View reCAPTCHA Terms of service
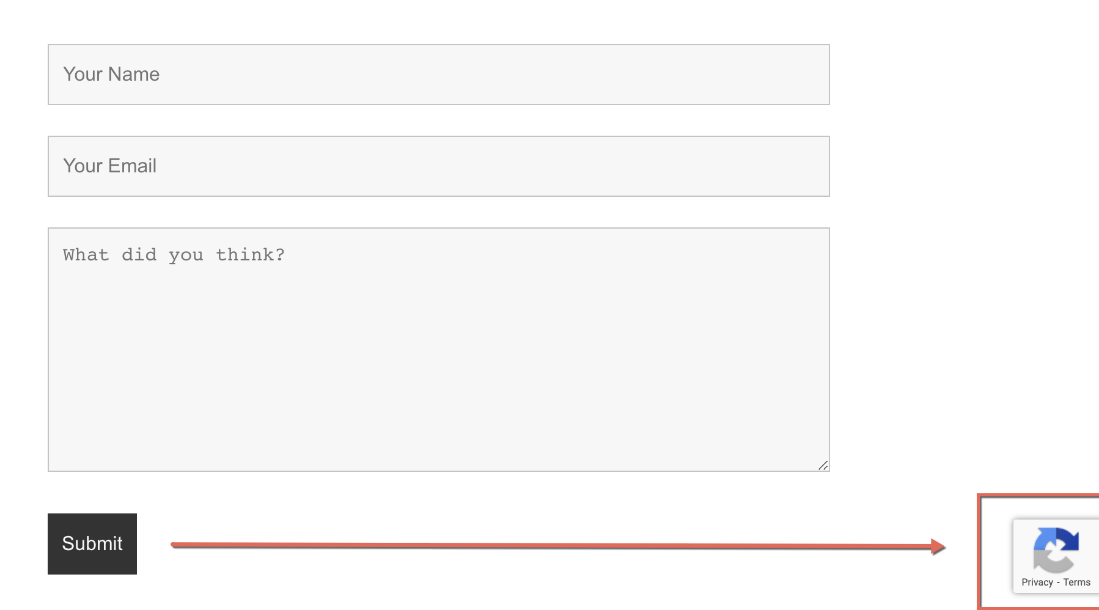The width and height of the screenshot is (1099, 610). coord(1076,582)
